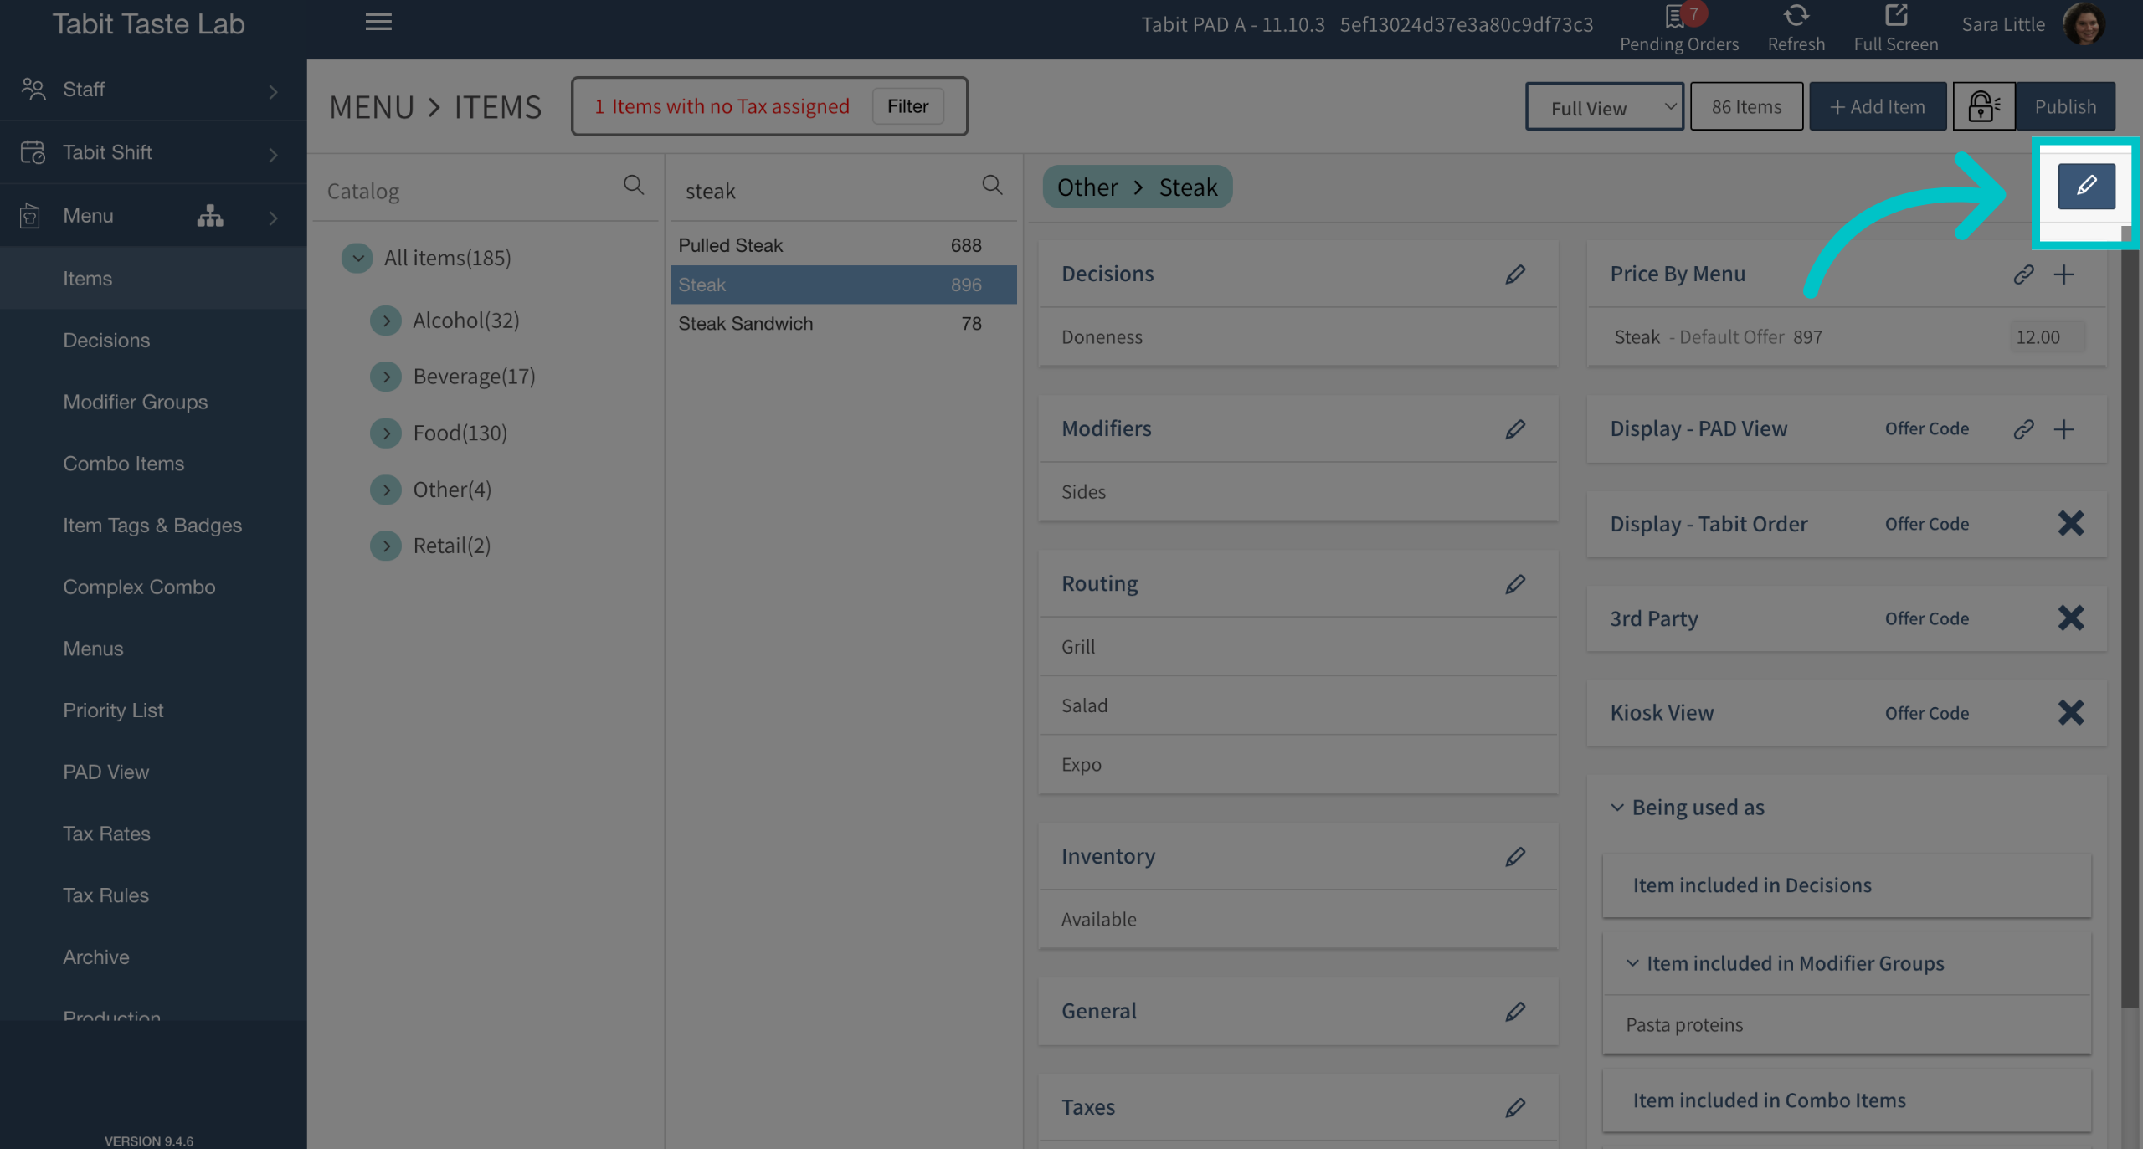Screen dimensions: 2143x1149
Task: Select Pulled Steak in the item list
Action: (844, 245)
